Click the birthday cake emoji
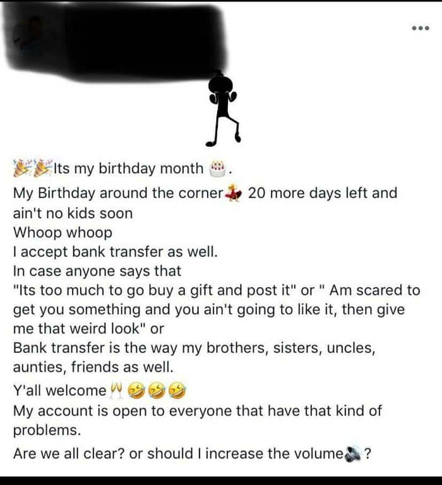 coord(218,169)
